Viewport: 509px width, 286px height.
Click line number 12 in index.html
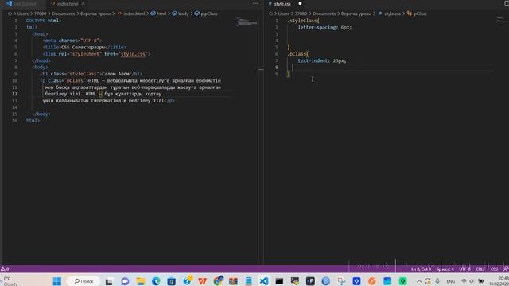click(14, 94)
